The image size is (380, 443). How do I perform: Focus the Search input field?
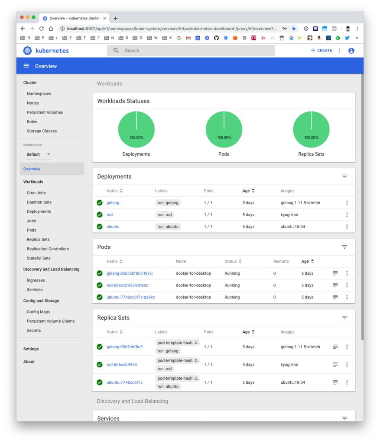tap(191, 50)
